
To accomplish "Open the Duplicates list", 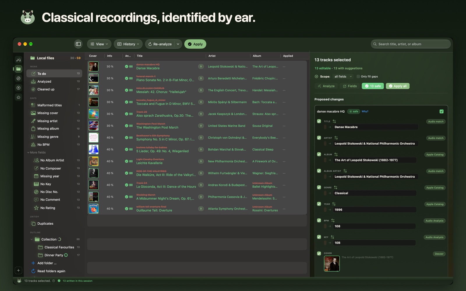I will click(x=54, y=223).
